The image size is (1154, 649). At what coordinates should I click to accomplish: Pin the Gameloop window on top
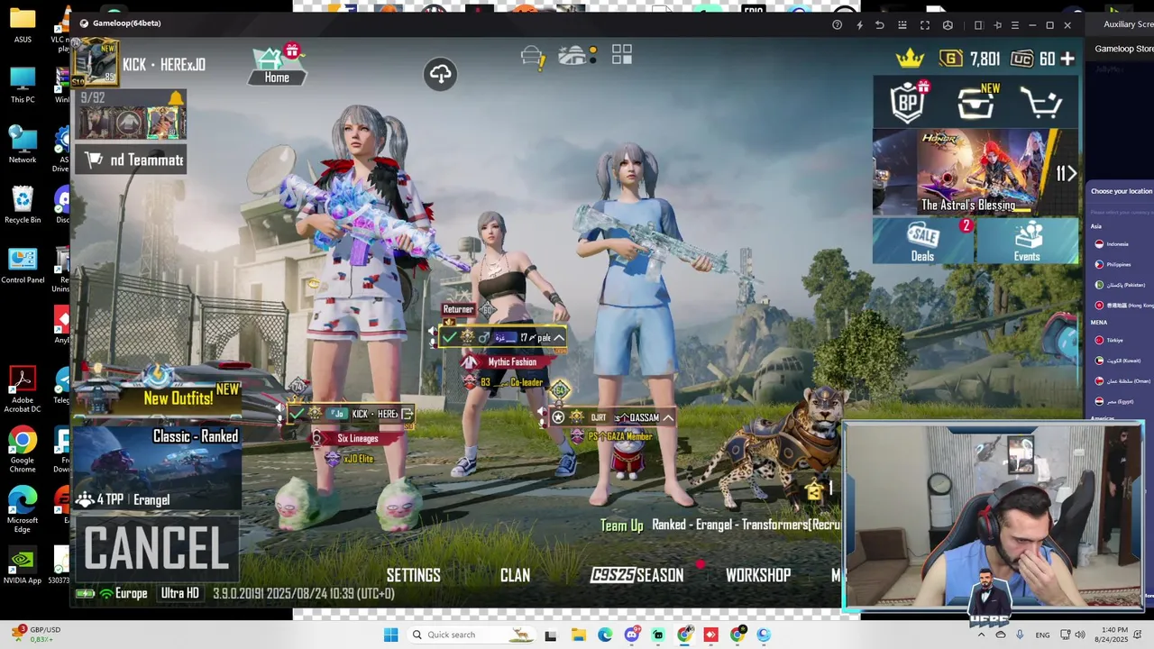point(997,25)
